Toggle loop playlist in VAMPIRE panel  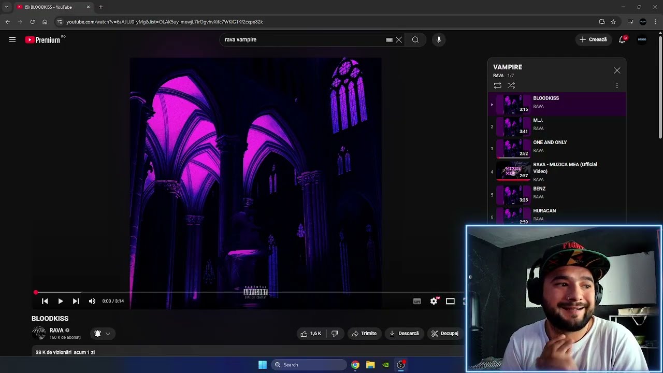pyautogui.click(x=497, y=85)
